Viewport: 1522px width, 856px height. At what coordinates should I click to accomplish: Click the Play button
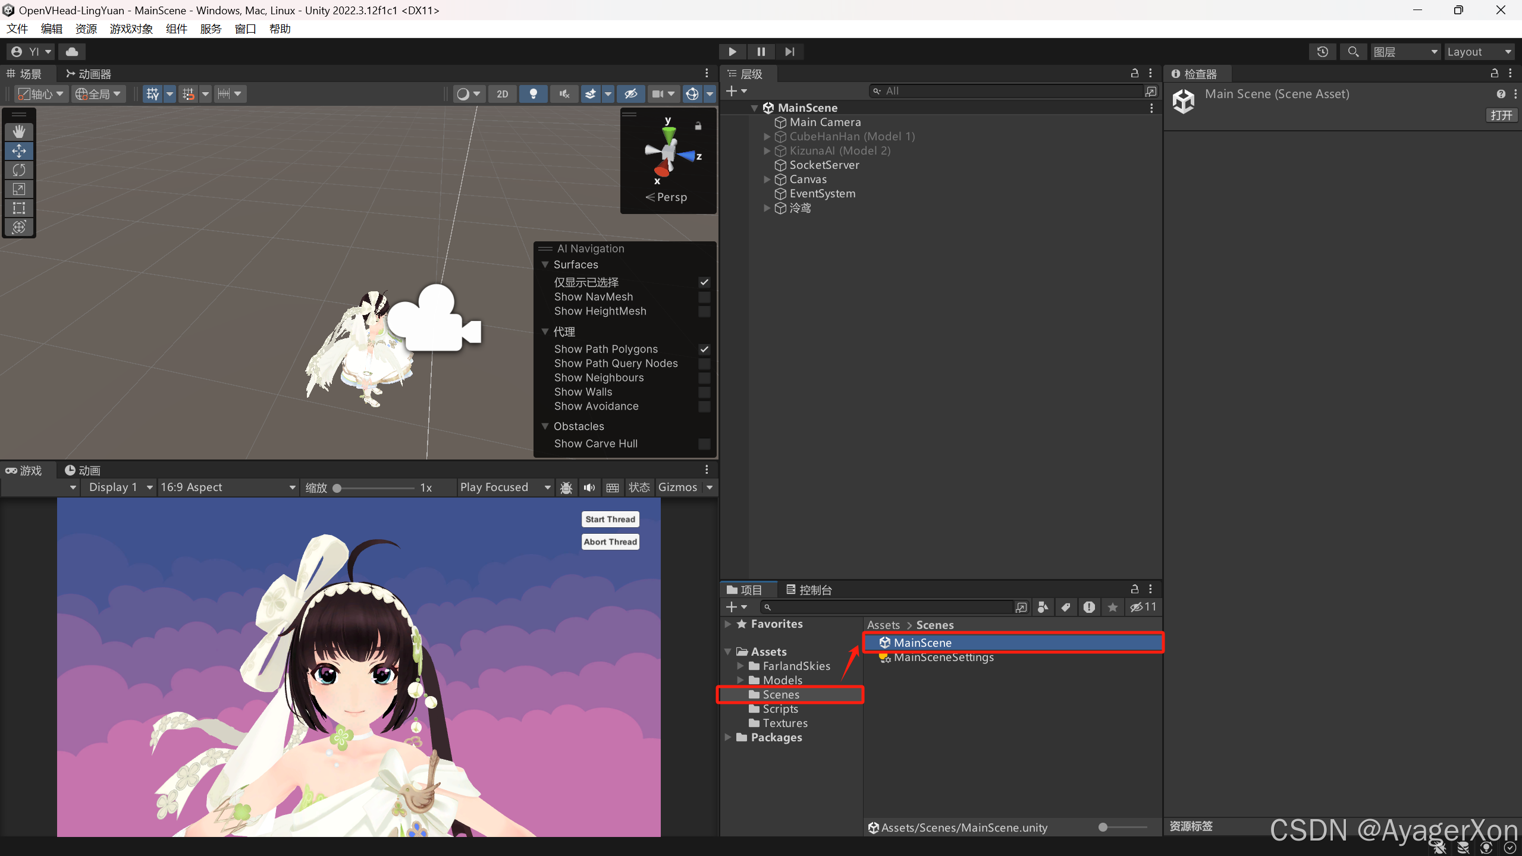(x=733, y=52)
